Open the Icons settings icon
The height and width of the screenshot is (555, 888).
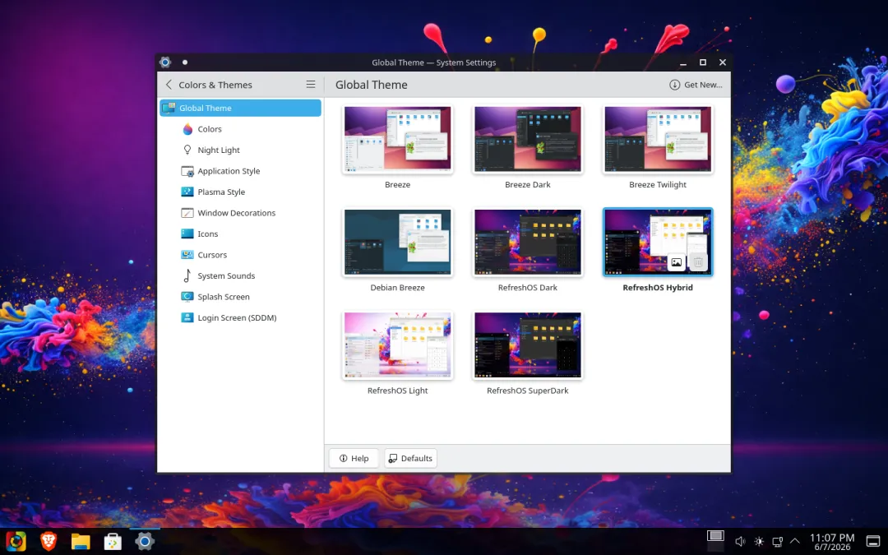click(187, 234)
